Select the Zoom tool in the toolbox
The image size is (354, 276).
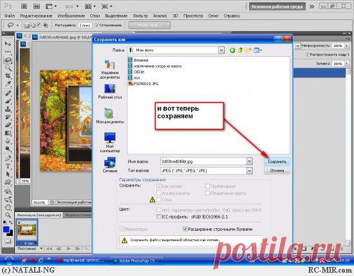8,215
